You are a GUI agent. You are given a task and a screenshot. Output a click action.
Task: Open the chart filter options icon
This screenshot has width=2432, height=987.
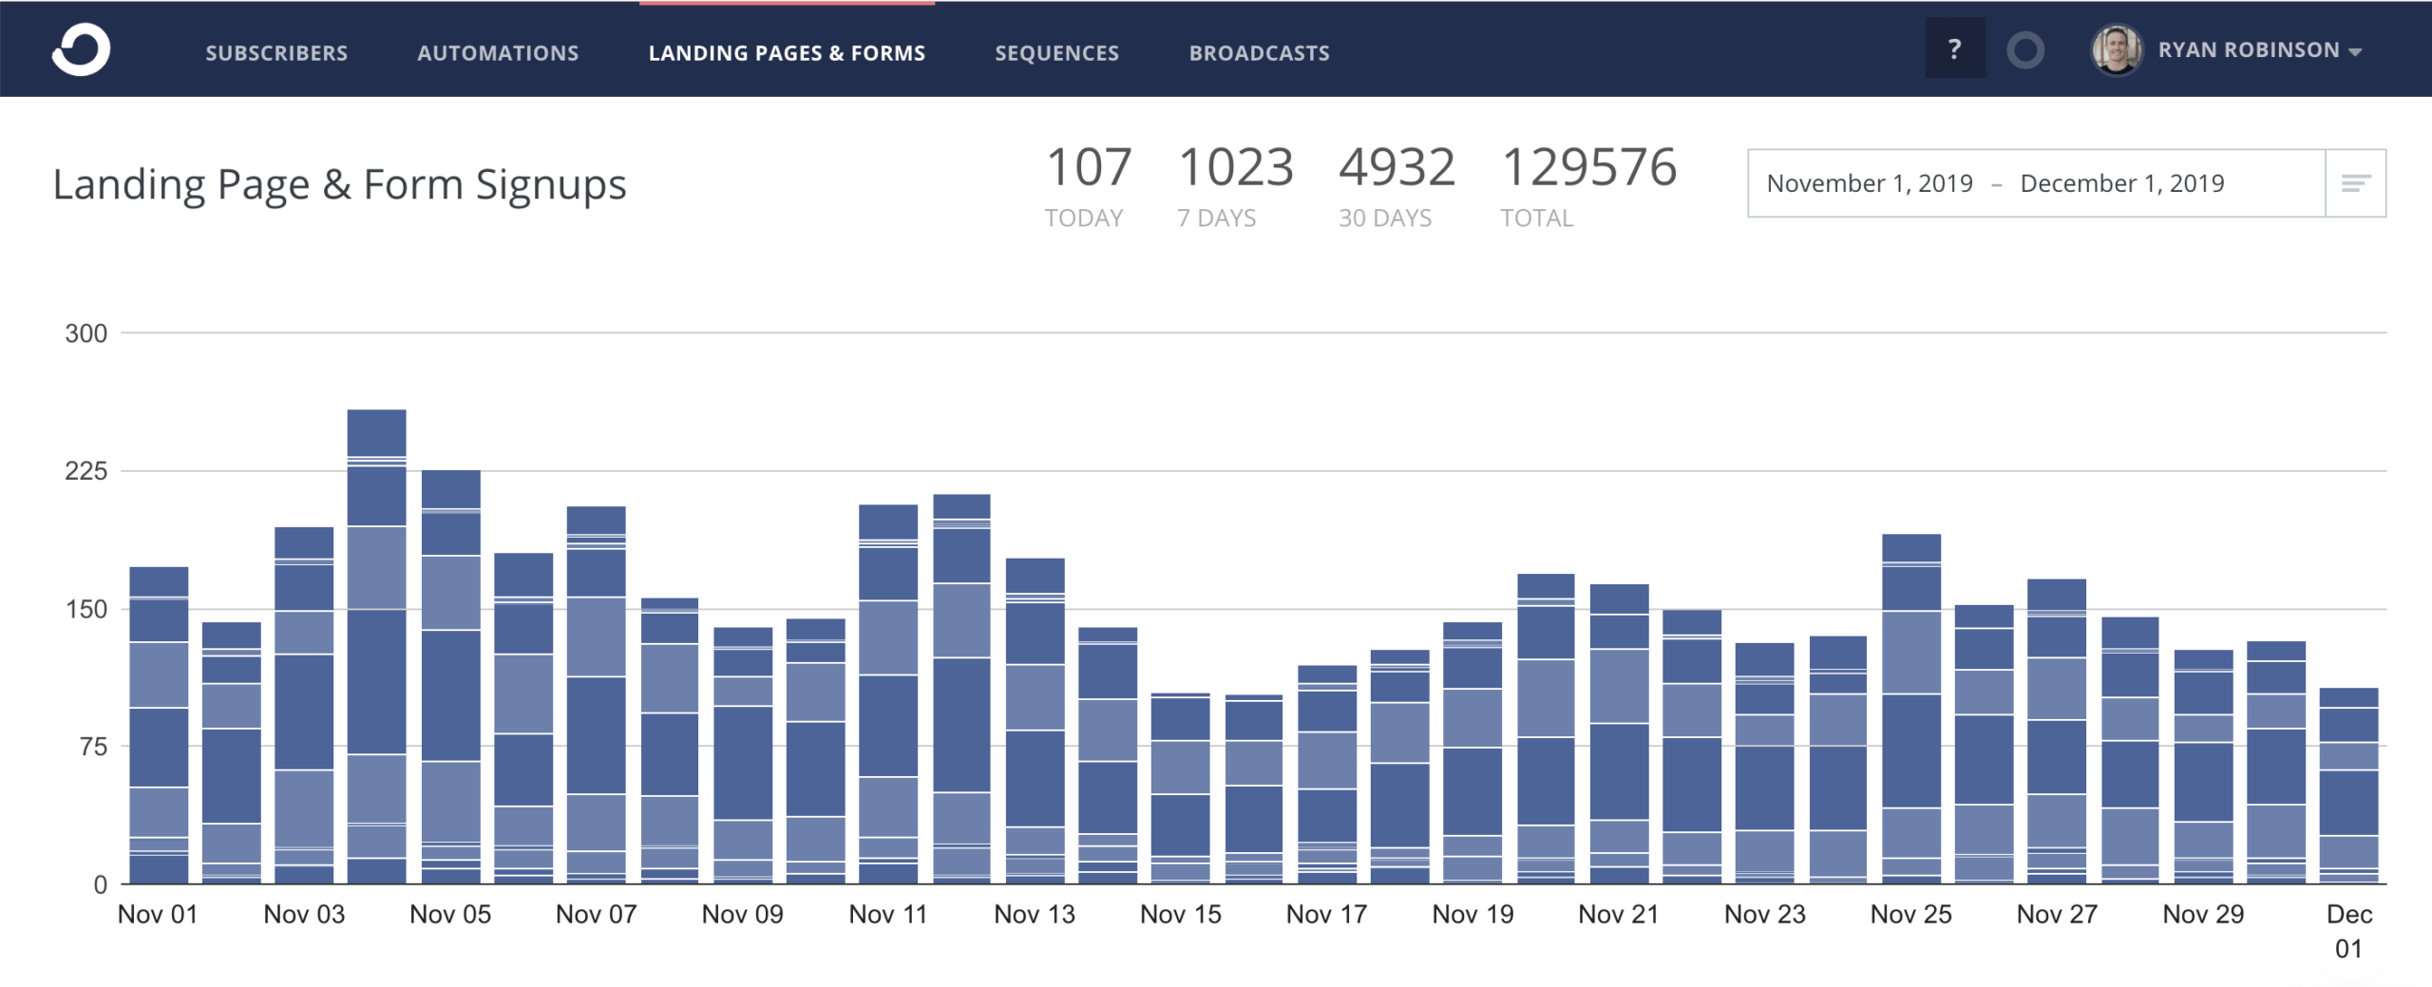tap(2357, 182)
